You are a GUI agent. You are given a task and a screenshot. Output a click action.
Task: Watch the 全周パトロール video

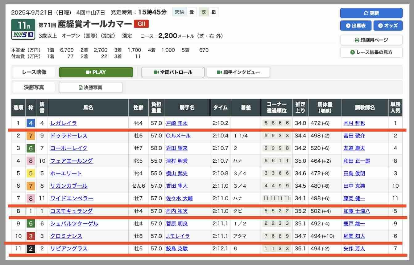point(173,72)
